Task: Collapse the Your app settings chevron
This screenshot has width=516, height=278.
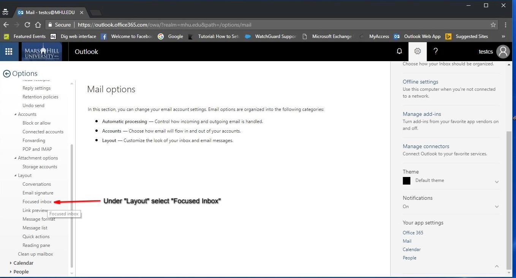Action: point(497,266)
